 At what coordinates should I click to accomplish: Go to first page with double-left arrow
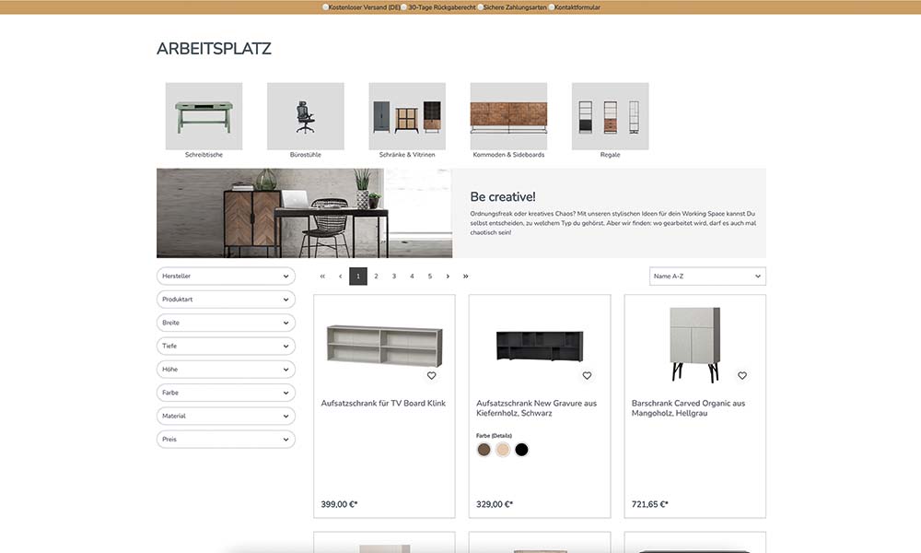point(322,276)
